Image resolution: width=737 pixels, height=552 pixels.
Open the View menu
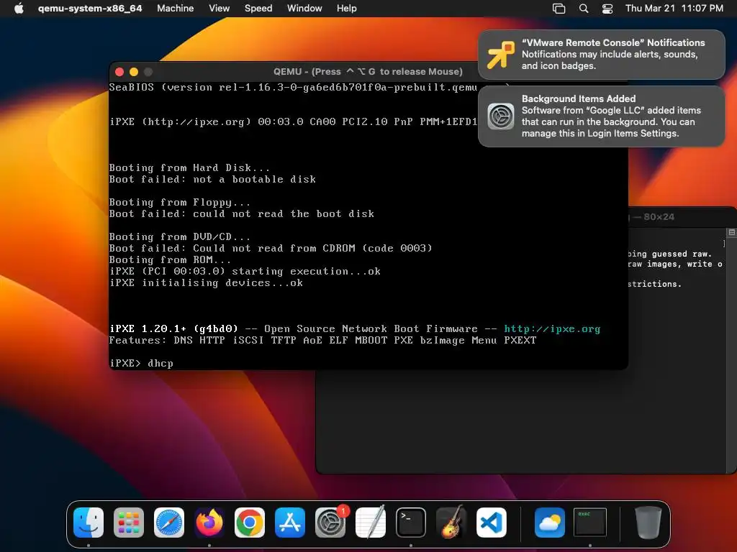pos(219,9)
